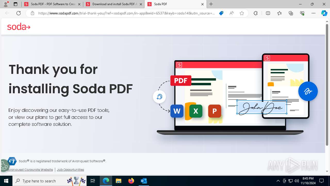The image size is (330, 186).
Task: Open Settings and more ellipsis menu
Action: tap(313, 13)
